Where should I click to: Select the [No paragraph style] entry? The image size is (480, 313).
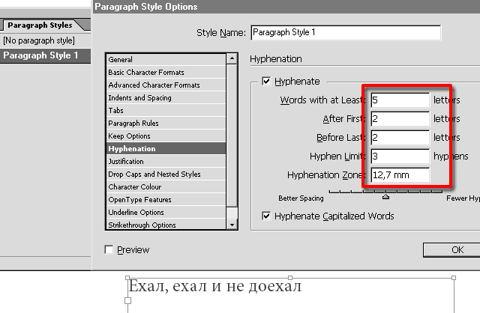(x=45, y=40)
